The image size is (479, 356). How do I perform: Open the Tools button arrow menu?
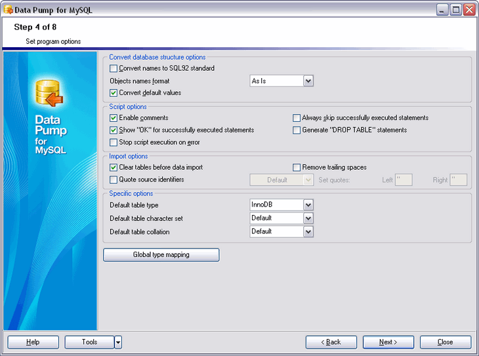tap(118, 342)
